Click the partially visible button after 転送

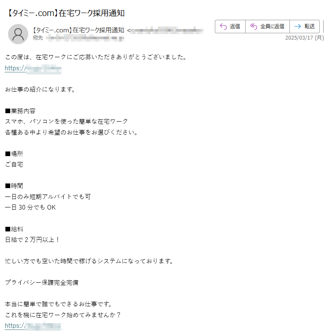click(x=323, y=27)
